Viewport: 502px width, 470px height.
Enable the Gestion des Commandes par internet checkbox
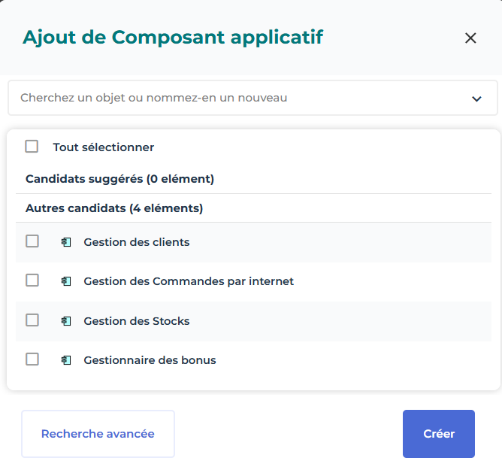click(x=32, y=280)
